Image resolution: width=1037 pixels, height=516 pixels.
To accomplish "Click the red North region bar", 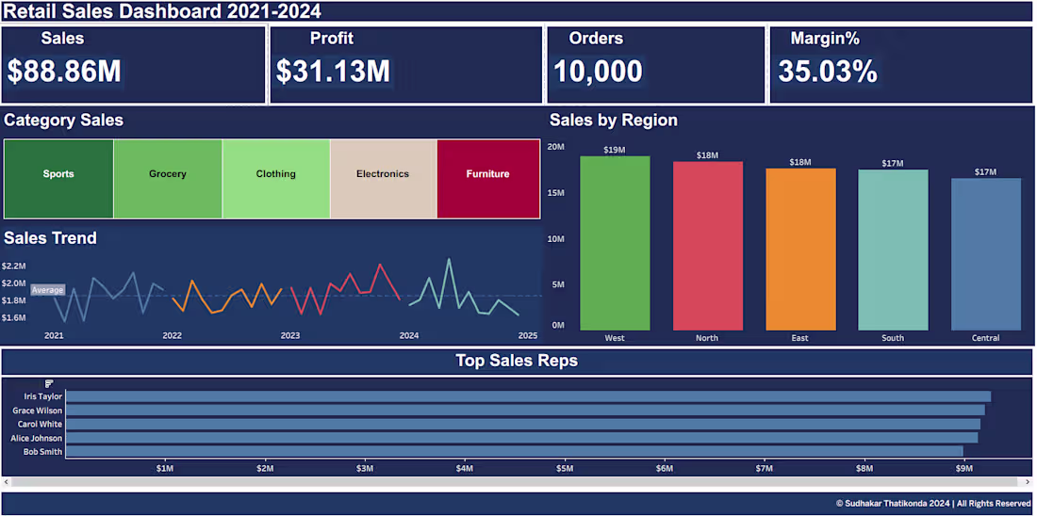I will point(708,246).
